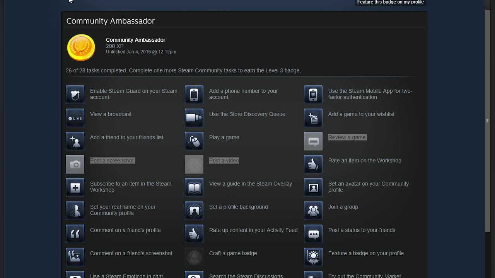Click the Unlocked Jan 4, 2016 date
The image size is (495, 278).
tap(141, 52)
